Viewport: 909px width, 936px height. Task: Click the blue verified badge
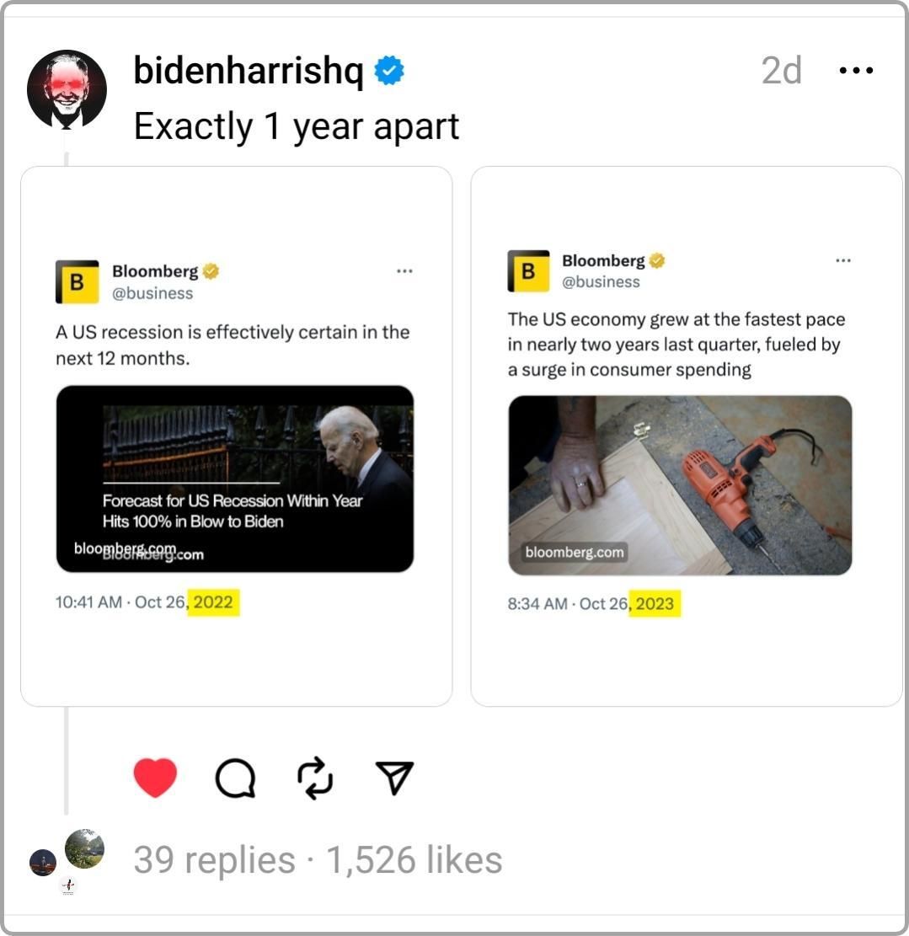(389, 71)
